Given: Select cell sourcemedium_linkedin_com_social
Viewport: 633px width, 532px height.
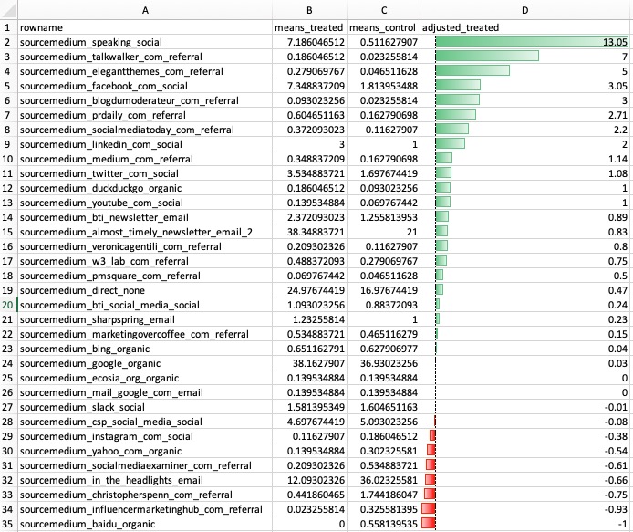Looking at the screenshot, I should (x=145, y=144).
